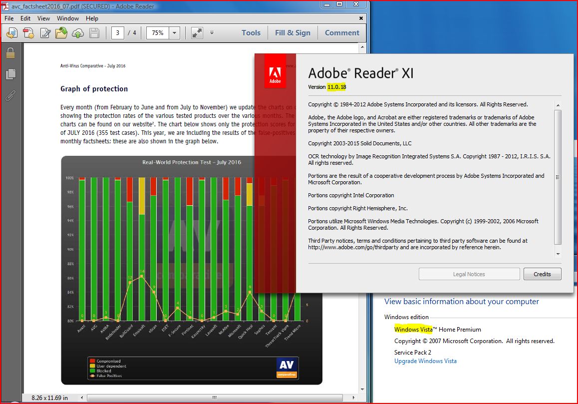Click the Credits button
The height and width of the screenshot is (404, 578).
tap(542, 274)
